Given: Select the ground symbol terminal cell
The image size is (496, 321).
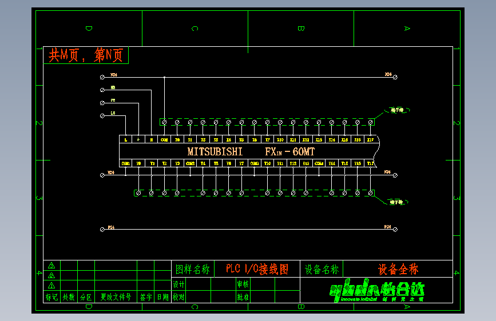Looking at the screenshot, I should [138, 139].
